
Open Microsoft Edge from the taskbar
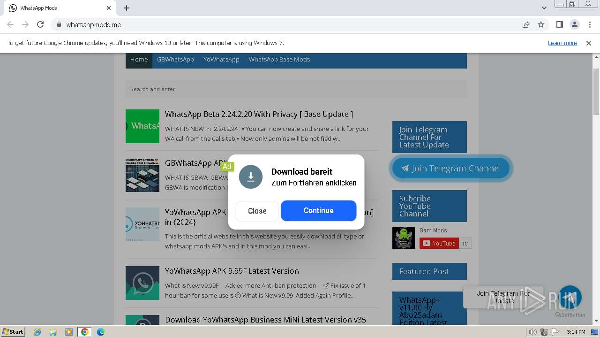point(101,332)
